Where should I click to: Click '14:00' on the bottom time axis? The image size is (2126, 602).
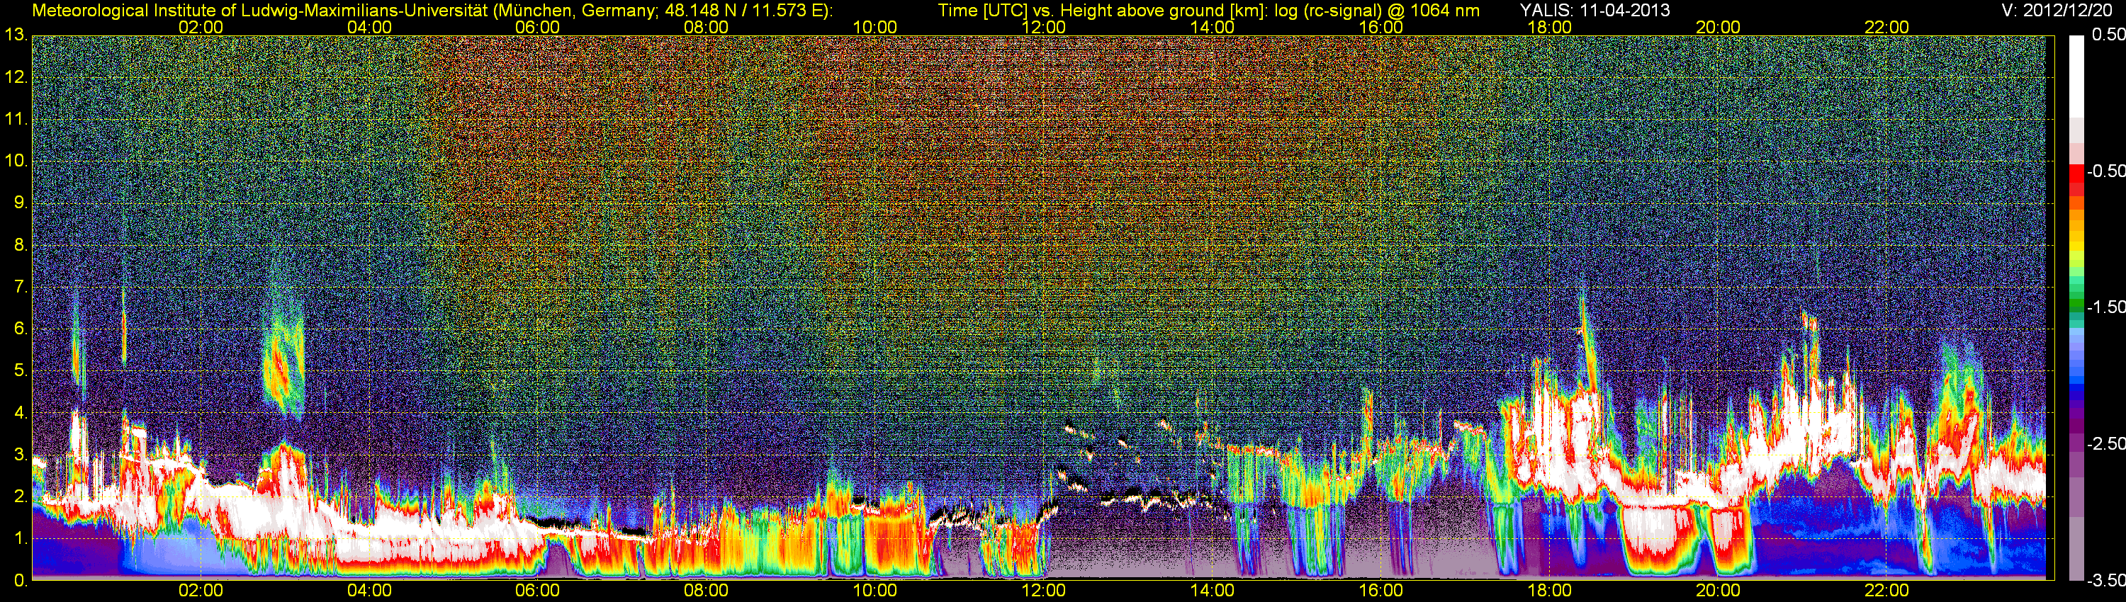(1213, 591)
